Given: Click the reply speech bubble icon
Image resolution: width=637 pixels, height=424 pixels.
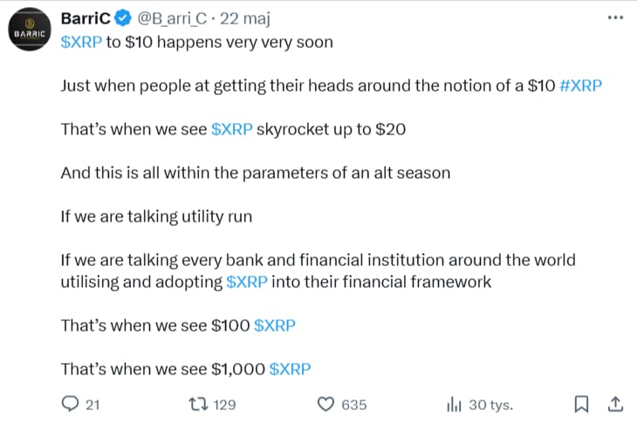Looking at the screenshot, I should (x=71, y=404).
